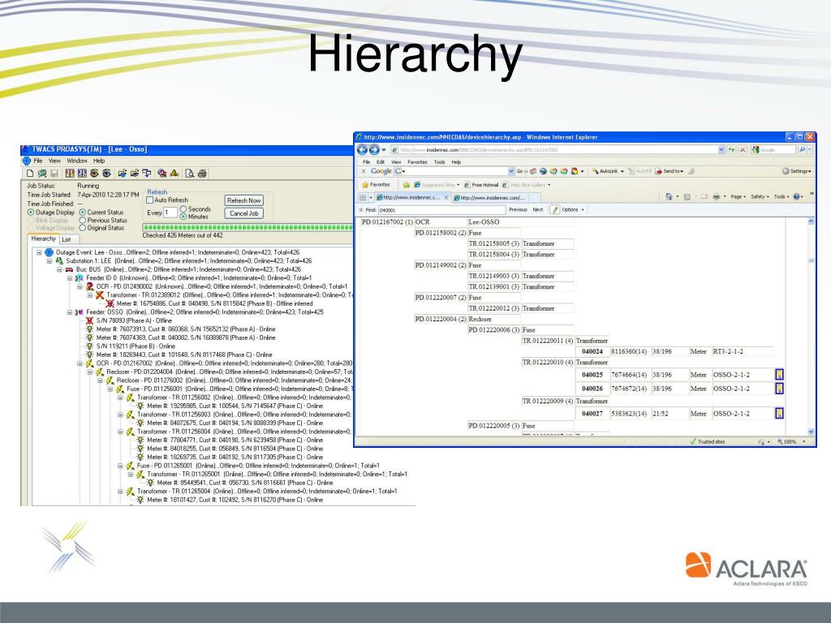Open the Find bar Options dropdown
Screen dimensions: 831x623
point(572,210)
